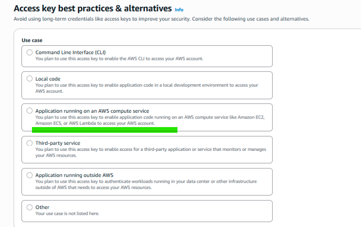Select the Command Line Interface (CLI) radio button
This screenshot has width=361, height=227.
[30, 52]
